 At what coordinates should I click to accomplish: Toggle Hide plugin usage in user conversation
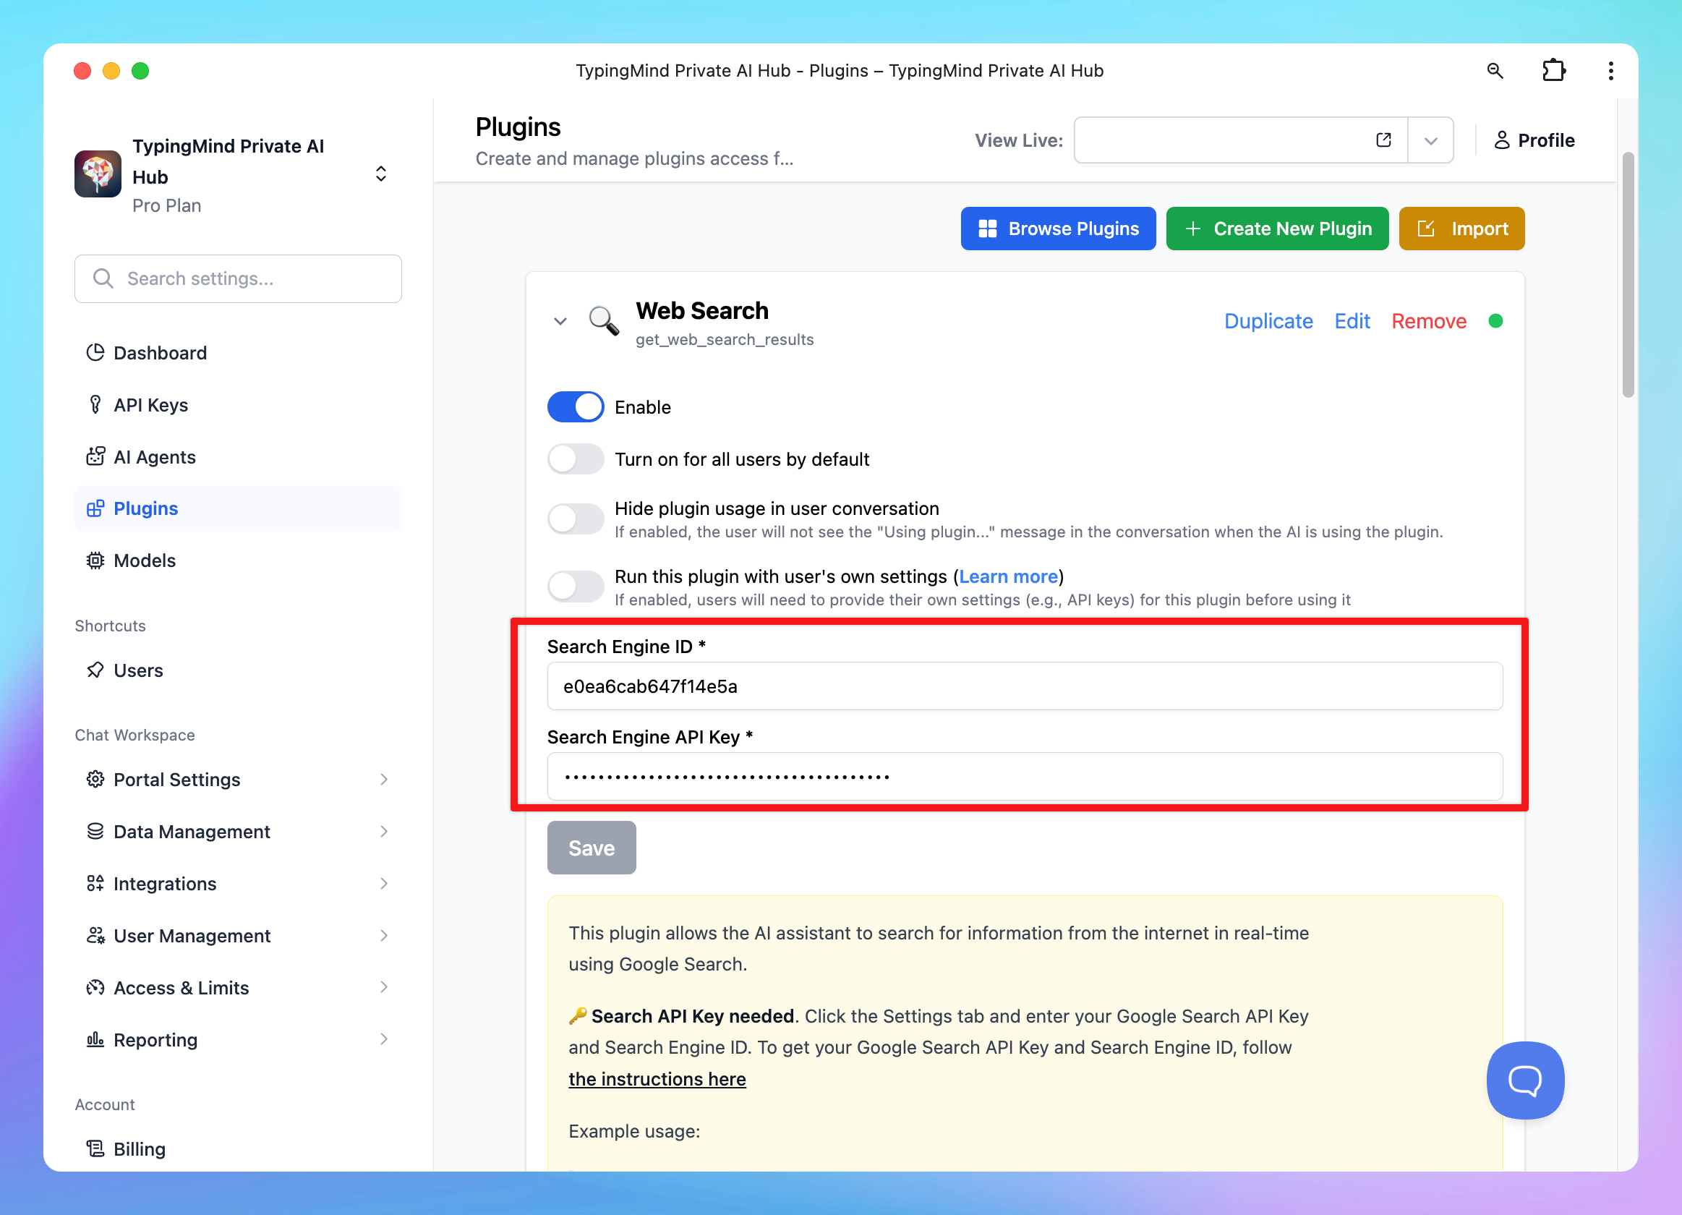(x=576, y=519)
